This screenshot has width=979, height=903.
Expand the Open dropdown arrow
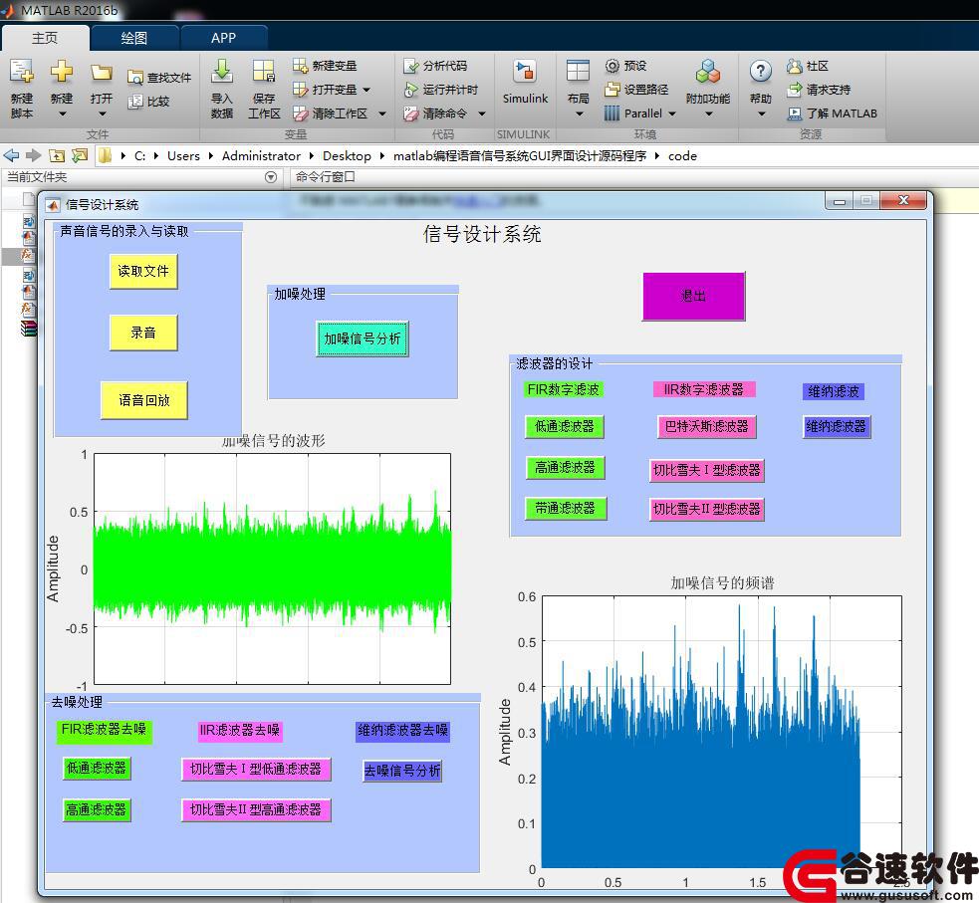pos(102,114)
